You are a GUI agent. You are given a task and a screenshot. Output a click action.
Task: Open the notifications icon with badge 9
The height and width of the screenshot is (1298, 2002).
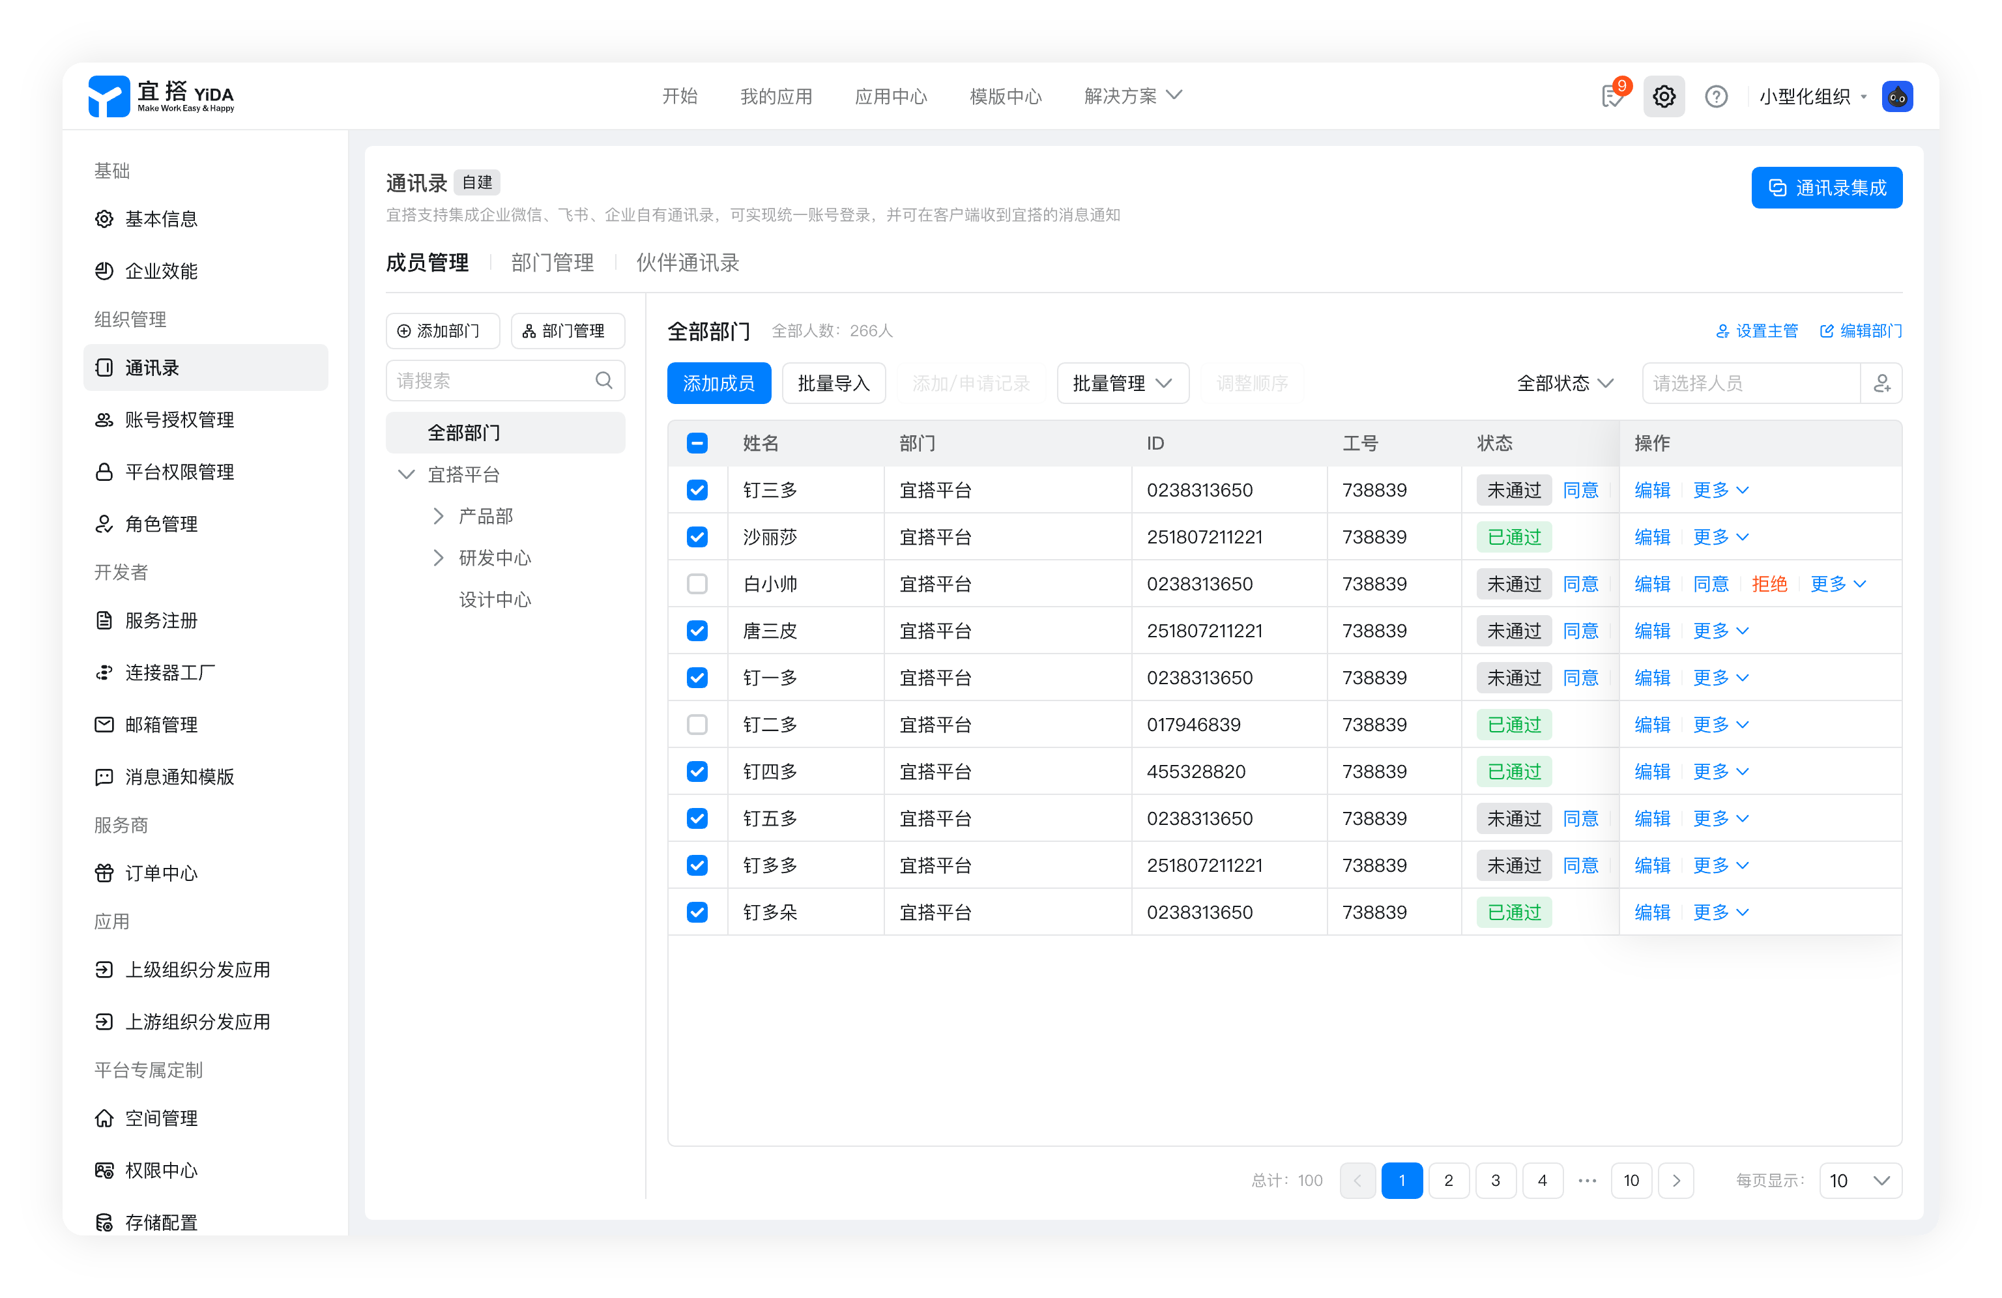click(1612, 96)
